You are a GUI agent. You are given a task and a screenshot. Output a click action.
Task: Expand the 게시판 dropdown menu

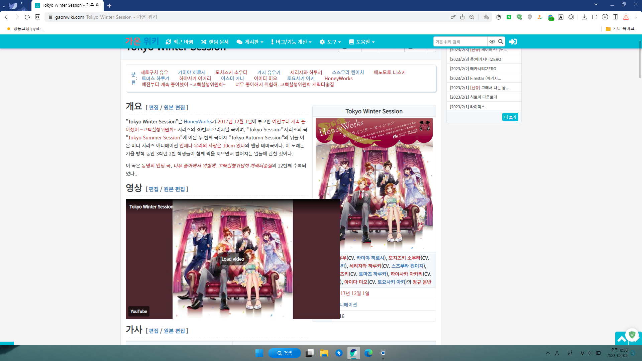click(x=250, y=42)
